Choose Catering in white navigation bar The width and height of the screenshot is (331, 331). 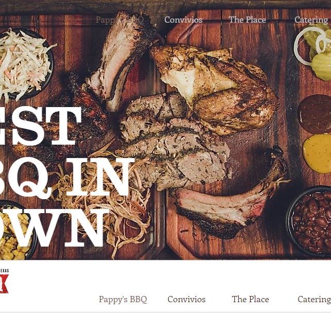pyautogui.click(x=314, y=299)
